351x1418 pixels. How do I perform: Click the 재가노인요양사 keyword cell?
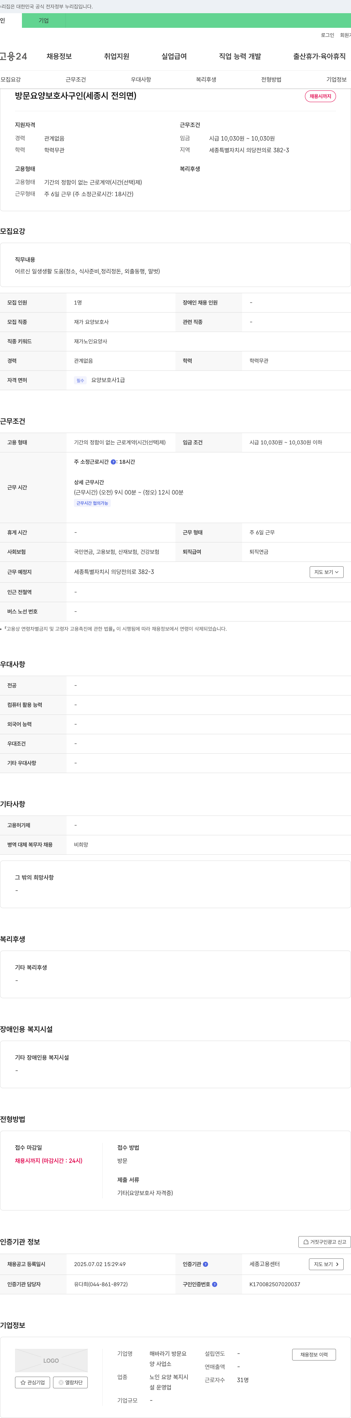point(91,341)
